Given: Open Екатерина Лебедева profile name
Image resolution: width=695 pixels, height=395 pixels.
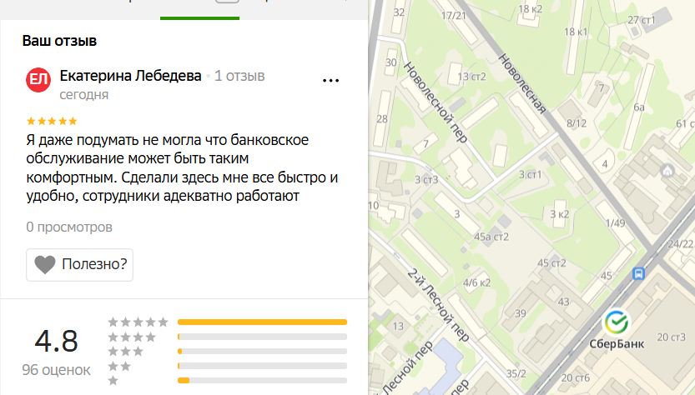Looking at the screenshot, I should (130, 76).
